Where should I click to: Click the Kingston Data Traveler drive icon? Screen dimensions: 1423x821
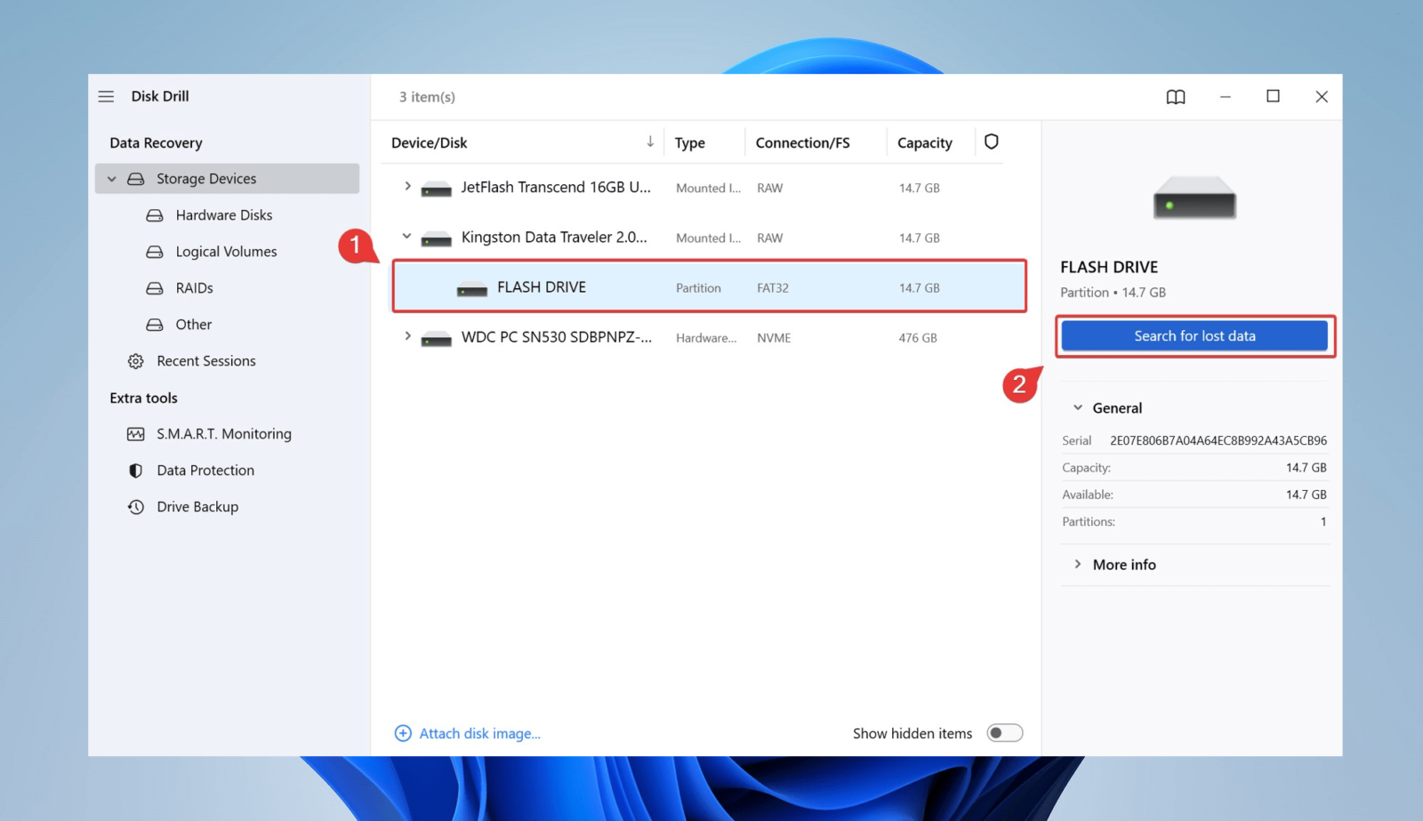pyautogui.click(x=436, y=238)
